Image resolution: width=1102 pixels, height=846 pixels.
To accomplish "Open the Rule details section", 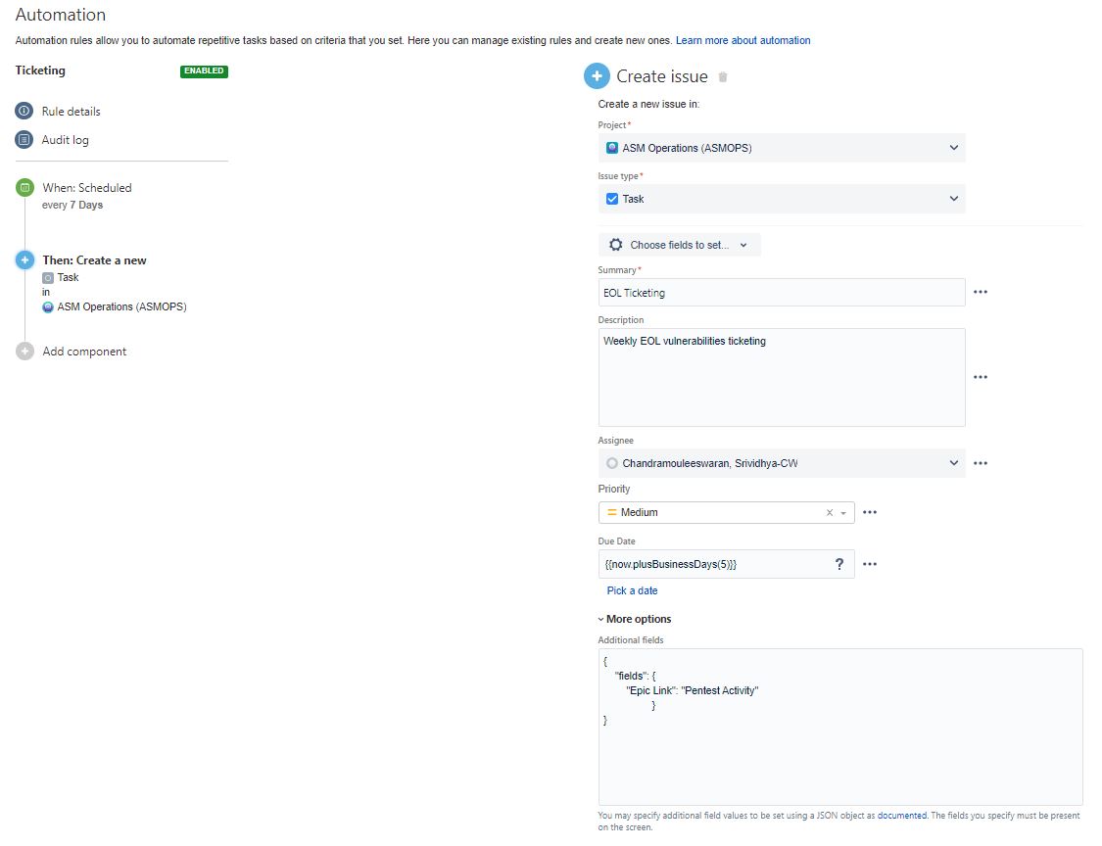I will [x=71, y=111].
